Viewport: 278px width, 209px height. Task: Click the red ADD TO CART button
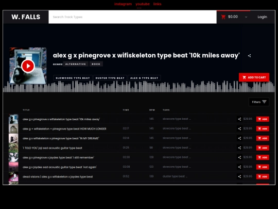254,77
